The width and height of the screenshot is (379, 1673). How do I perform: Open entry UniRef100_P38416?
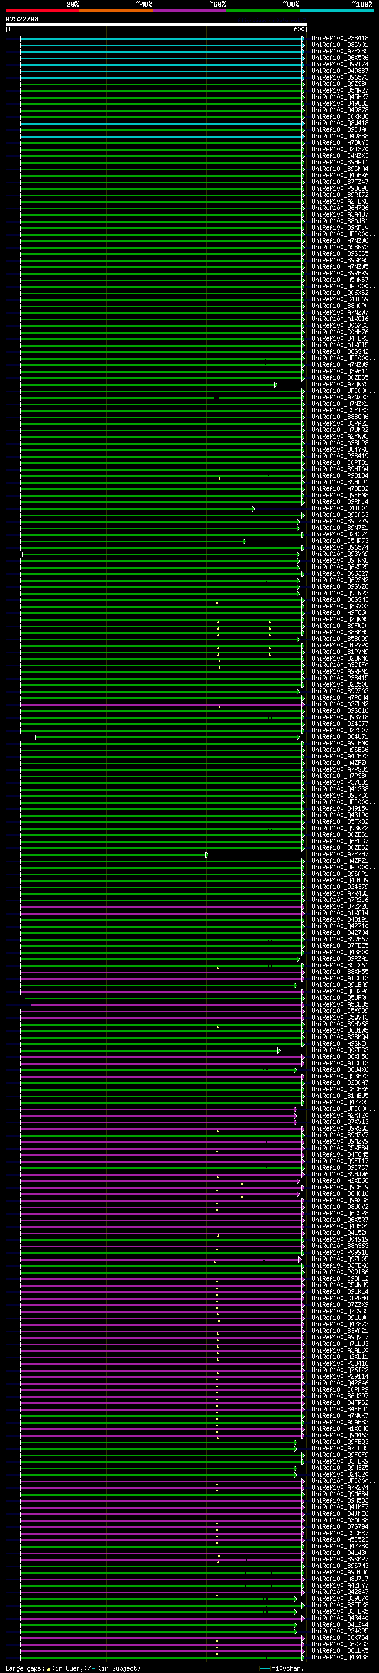(x=339, y=1363)
